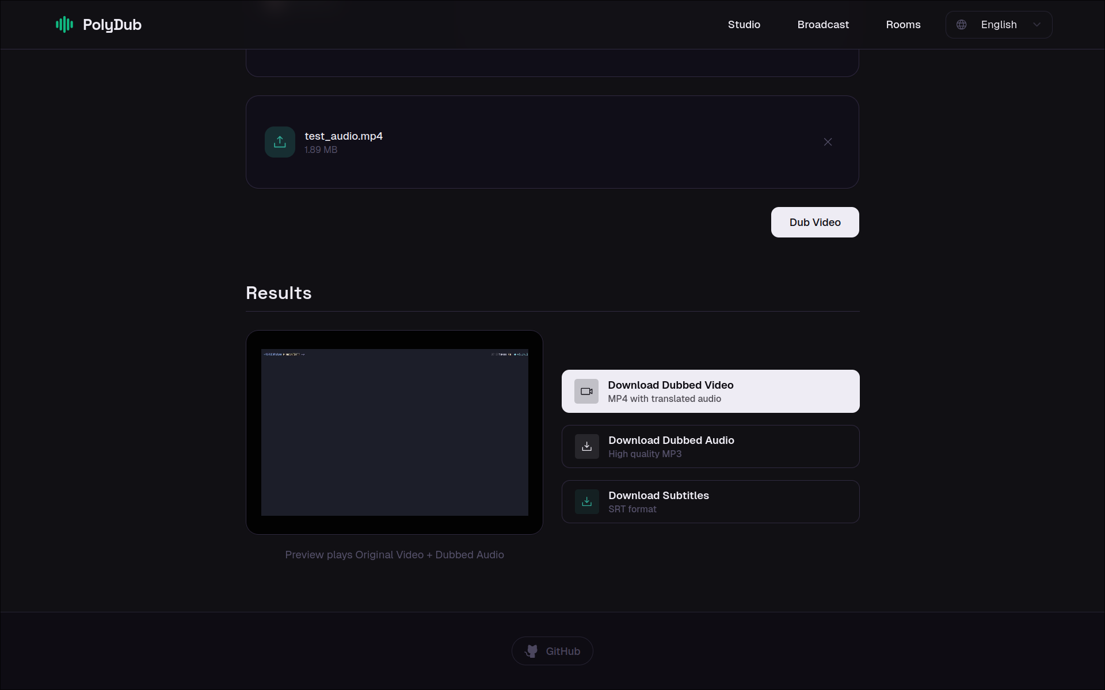Click the video preview thumbnail
Image resolution: width=1105 pixels, height=690 pixels.
coord(394,432)
